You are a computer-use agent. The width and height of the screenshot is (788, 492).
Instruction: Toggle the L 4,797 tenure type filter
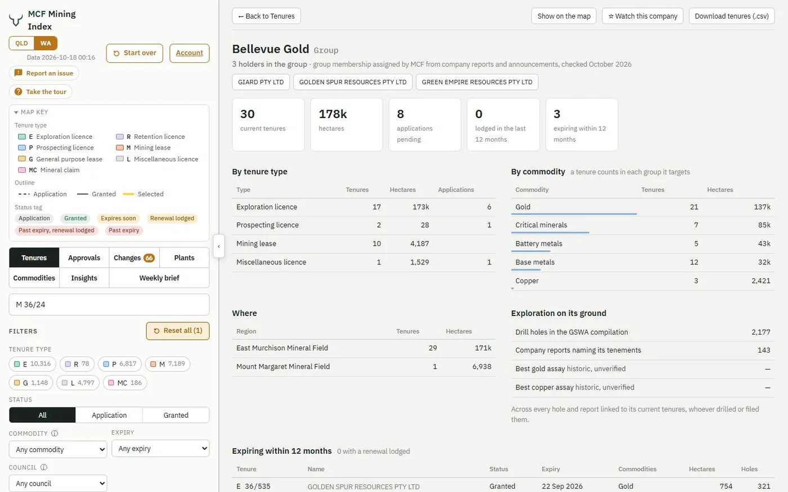point(78,383)
